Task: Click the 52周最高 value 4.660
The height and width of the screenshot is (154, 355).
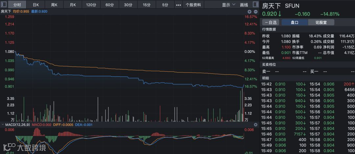Action: pyautogui.click(x=286, y=58)
